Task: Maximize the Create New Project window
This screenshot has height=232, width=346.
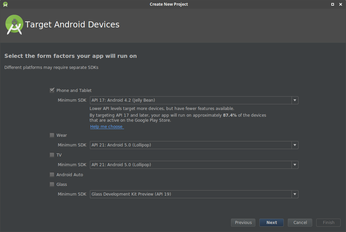Action: (333, 4)
